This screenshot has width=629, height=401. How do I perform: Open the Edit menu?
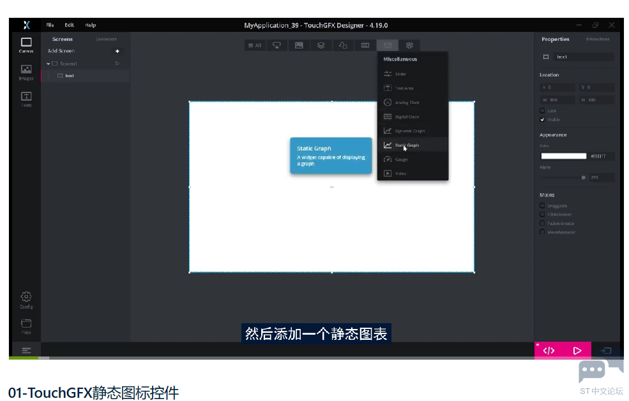pos(70,25)
